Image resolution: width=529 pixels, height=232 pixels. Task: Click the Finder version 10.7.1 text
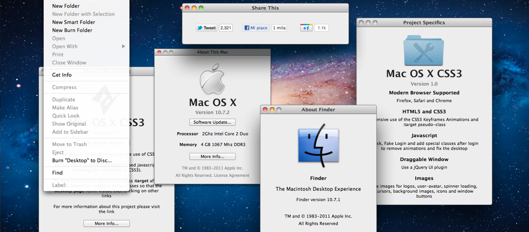pyautogui.click(x=318, y=200)
